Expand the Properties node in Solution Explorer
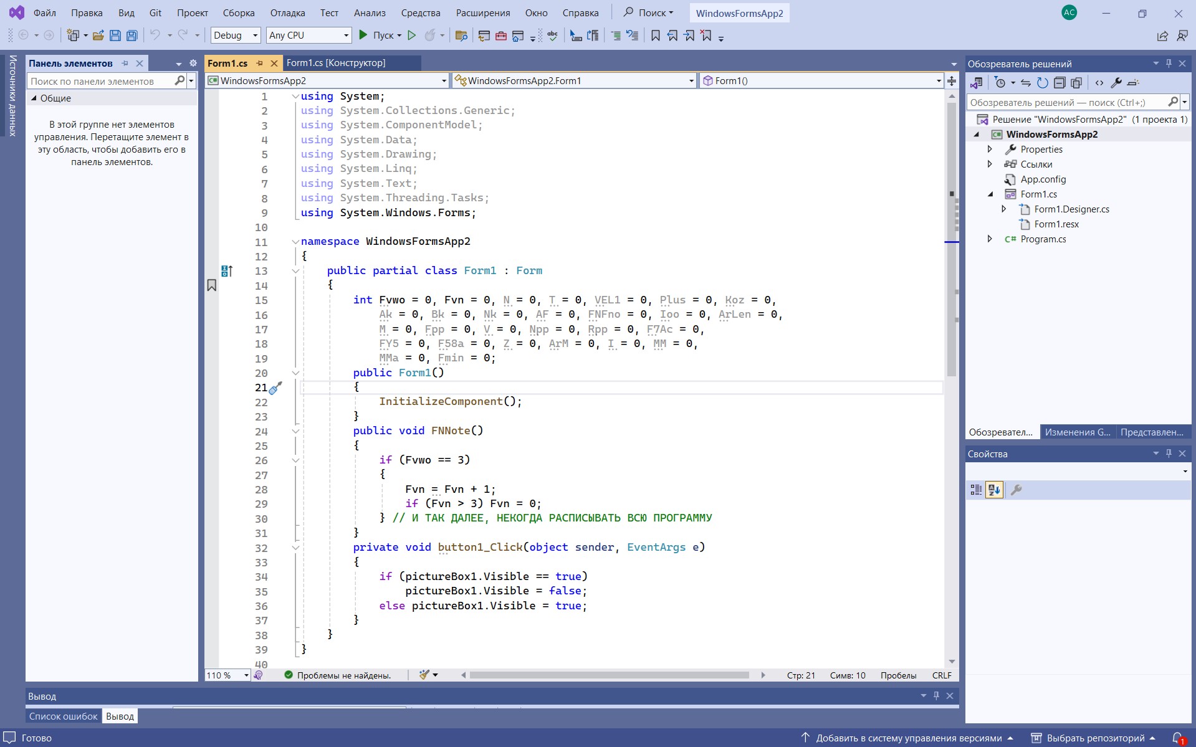The width and height of the screenshot is (1196, 747). (x=990, y=150)
